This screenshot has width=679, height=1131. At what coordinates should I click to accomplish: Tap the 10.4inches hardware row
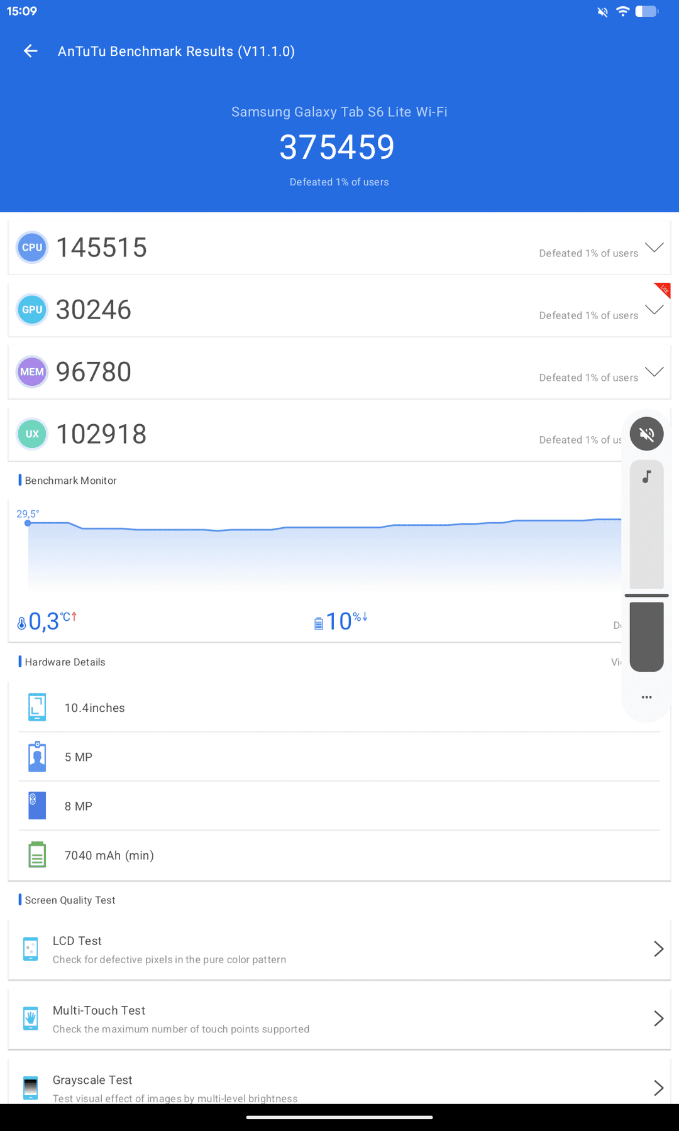(339, 708)
